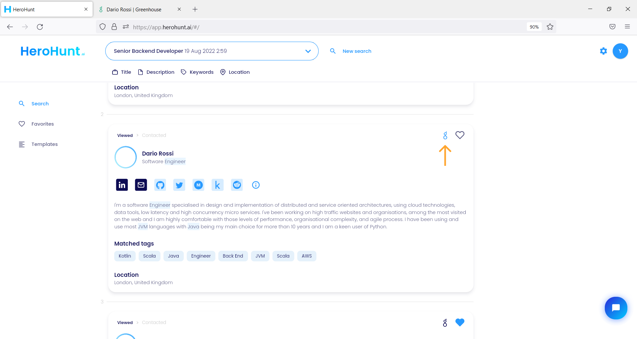Click the Dario Rossi name
The image size is (637, 339).
click(158, 154)
